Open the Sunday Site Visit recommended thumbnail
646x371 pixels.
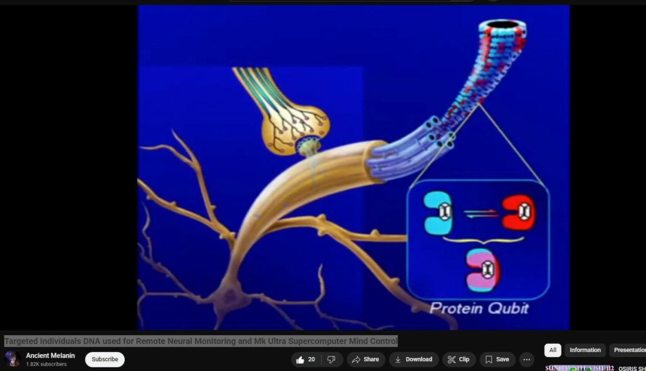tap(579, 368)
